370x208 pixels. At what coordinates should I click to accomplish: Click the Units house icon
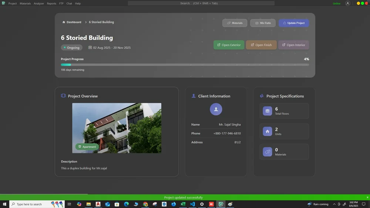(x=267, y=131)
